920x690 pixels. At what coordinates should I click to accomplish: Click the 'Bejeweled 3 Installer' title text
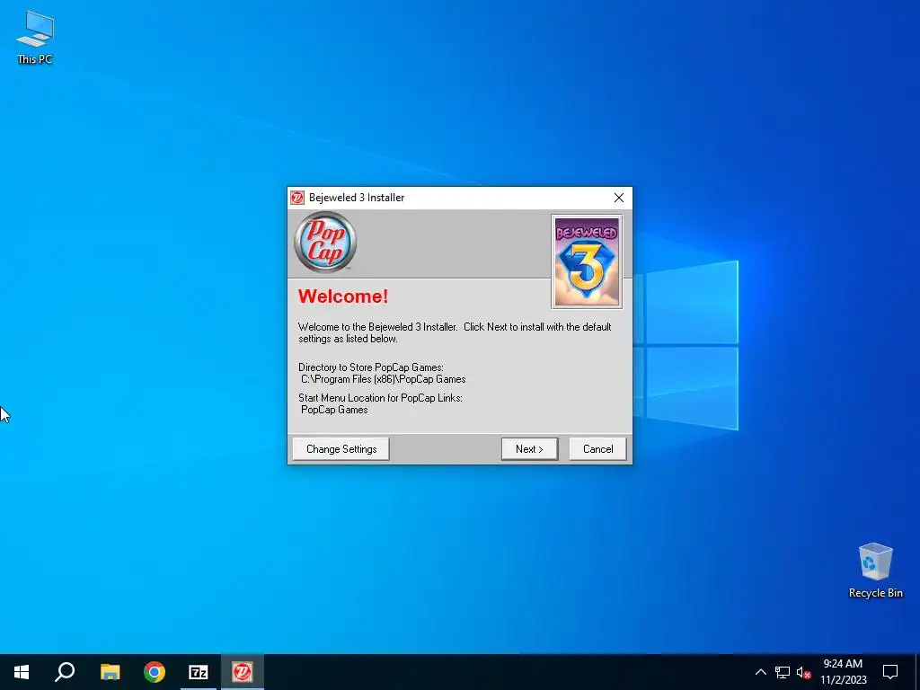pos(357,198)
